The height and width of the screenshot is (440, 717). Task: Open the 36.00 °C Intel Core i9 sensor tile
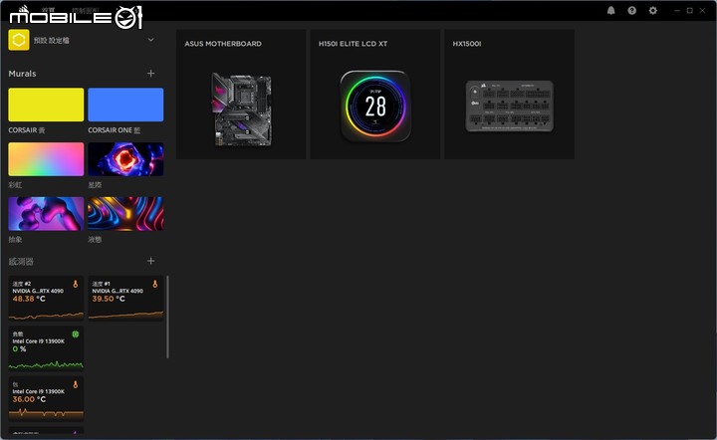[46, 398]
